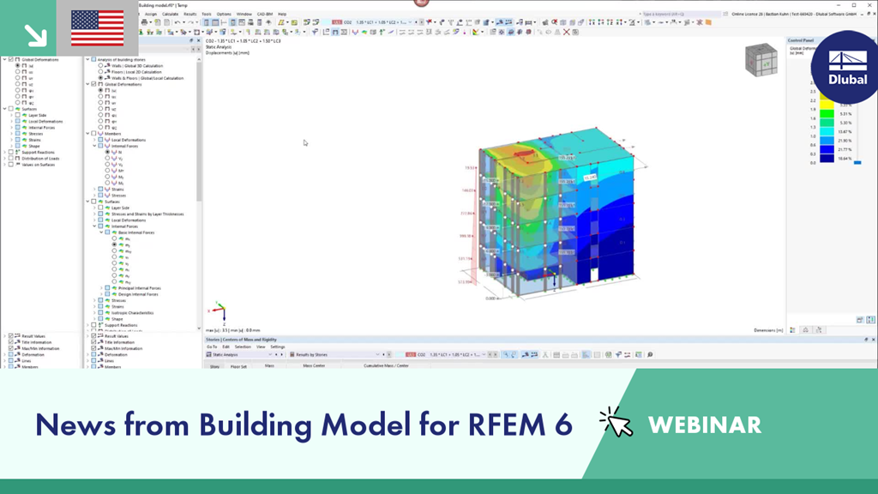Enable Walls & Floors Global/Local Calculation
Screen dimensions: 878x494
pyautogui.click(x=100, y=78)
